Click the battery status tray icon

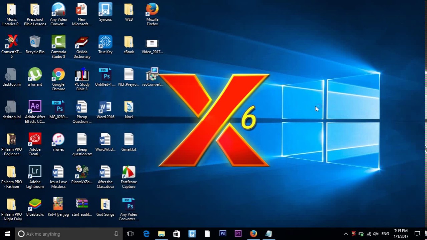(x=361, y=234)
